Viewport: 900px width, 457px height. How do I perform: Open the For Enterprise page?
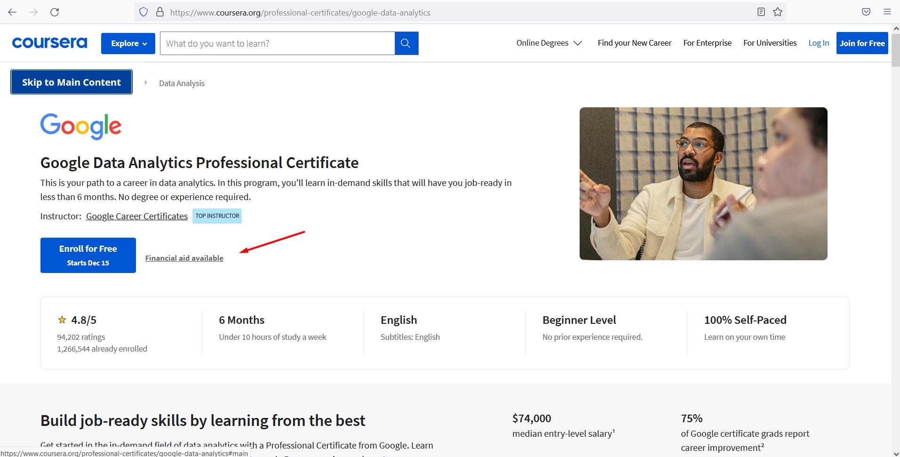[x=707, y=43]
